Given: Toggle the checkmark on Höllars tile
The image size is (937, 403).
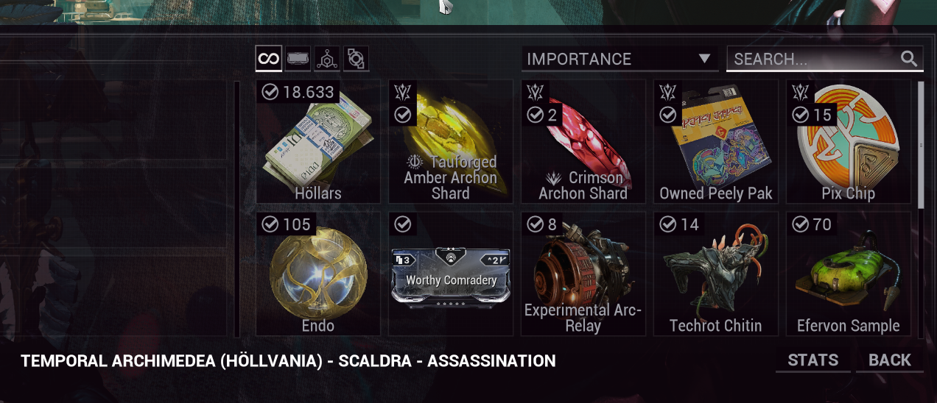Looking at the screenshot, I should [270, 92].
